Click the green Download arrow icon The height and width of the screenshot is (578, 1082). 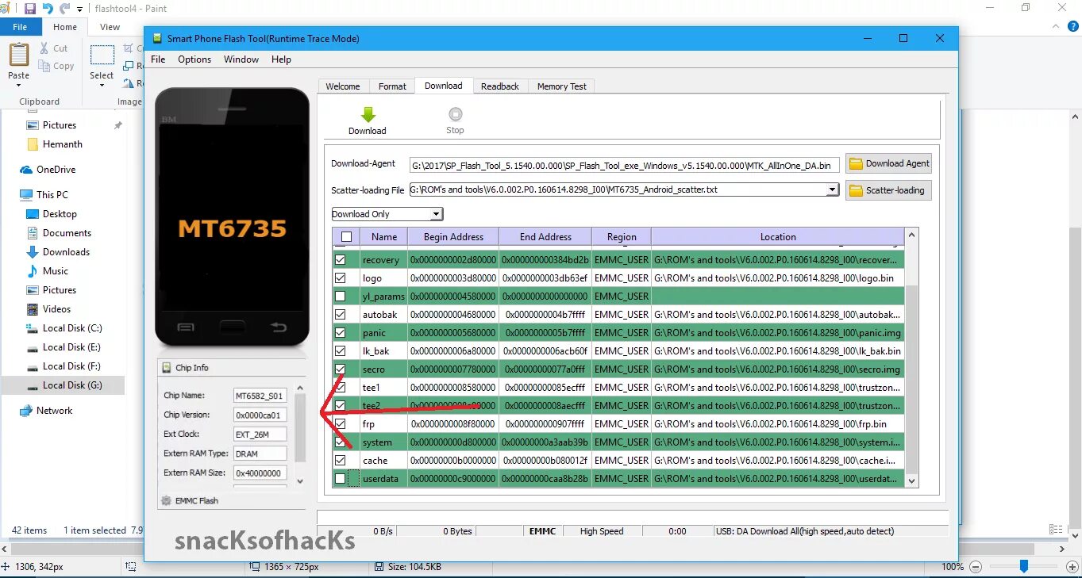pos(368,115)
